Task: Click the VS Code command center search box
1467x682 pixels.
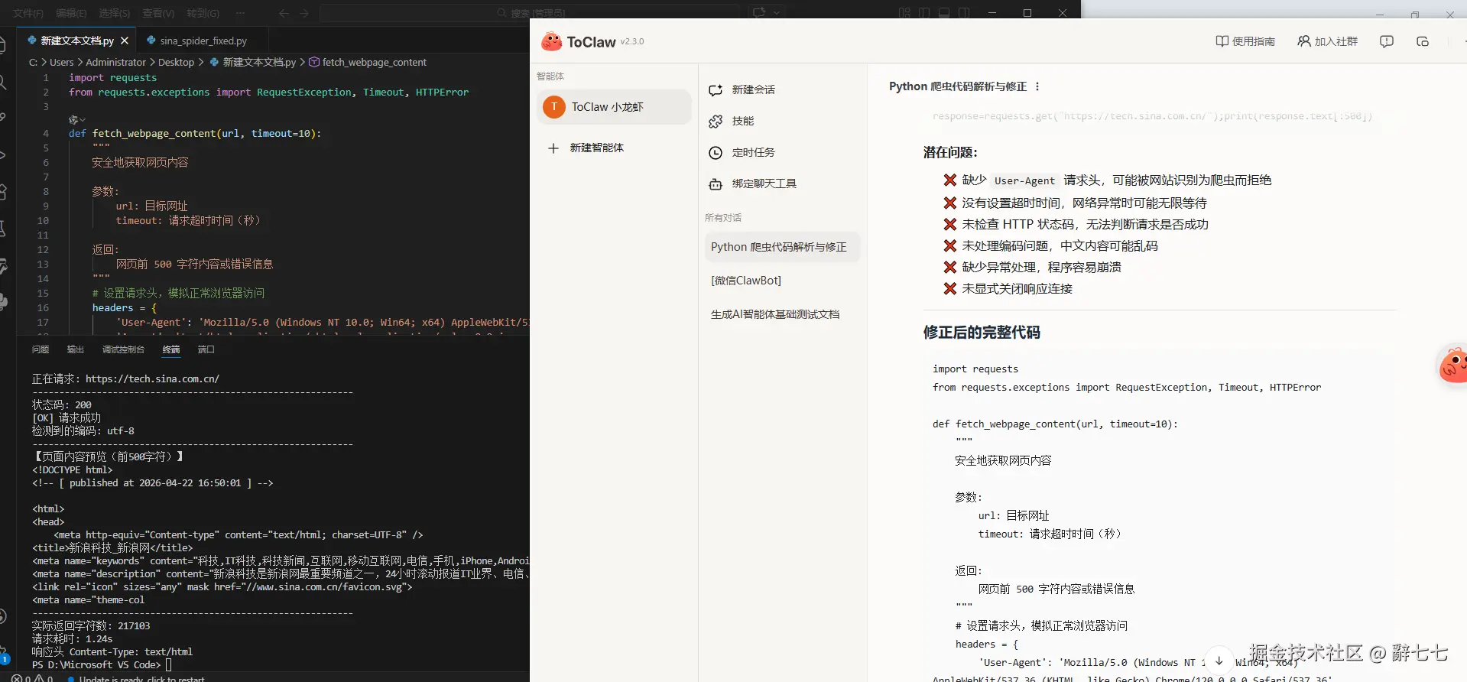Action: click(530, 13)
